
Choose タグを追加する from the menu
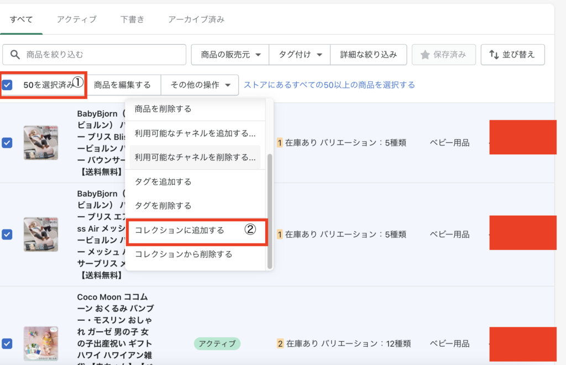click(163, 181)
